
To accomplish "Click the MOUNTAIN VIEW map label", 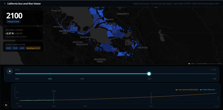I will click(100, 61).
